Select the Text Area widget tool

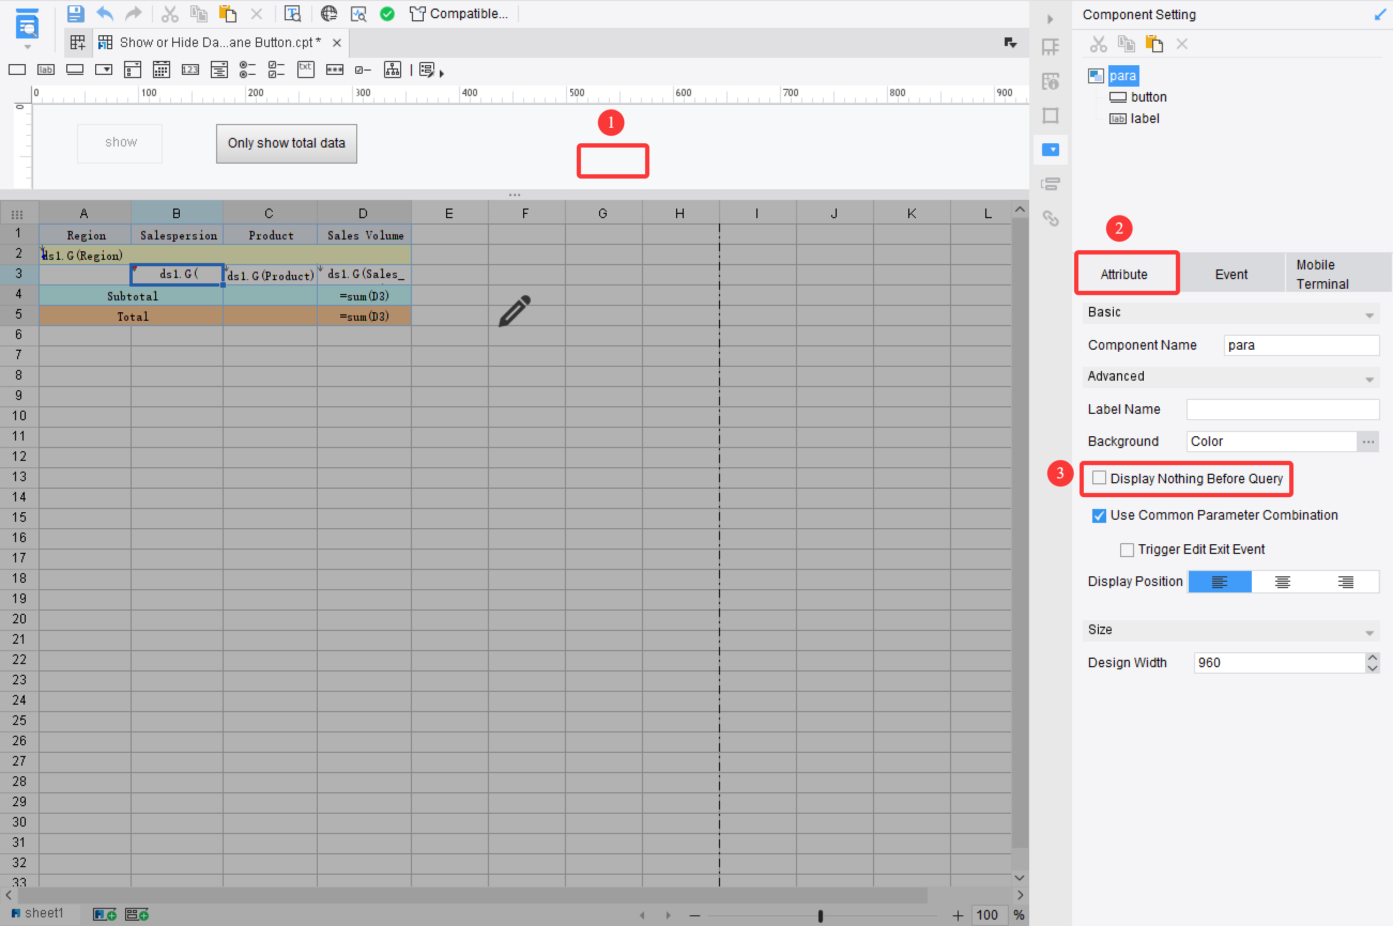[219, 70]
